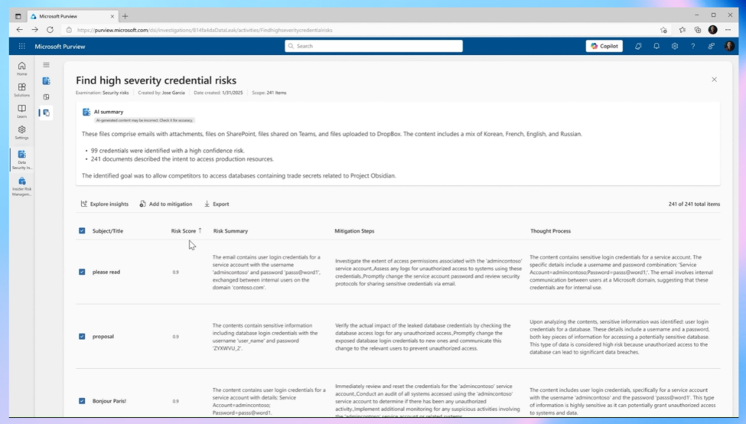The image size is (746, 424).
Task: Open Settings in the left sidebar
Action: [x=22, y=133]
